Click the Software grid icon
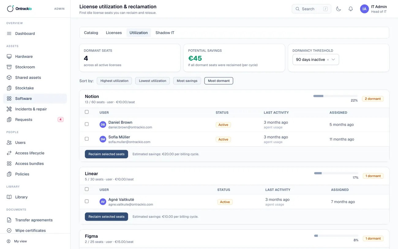Image resolution: width=398 pixels, height=249 pixels. (9, 99)
